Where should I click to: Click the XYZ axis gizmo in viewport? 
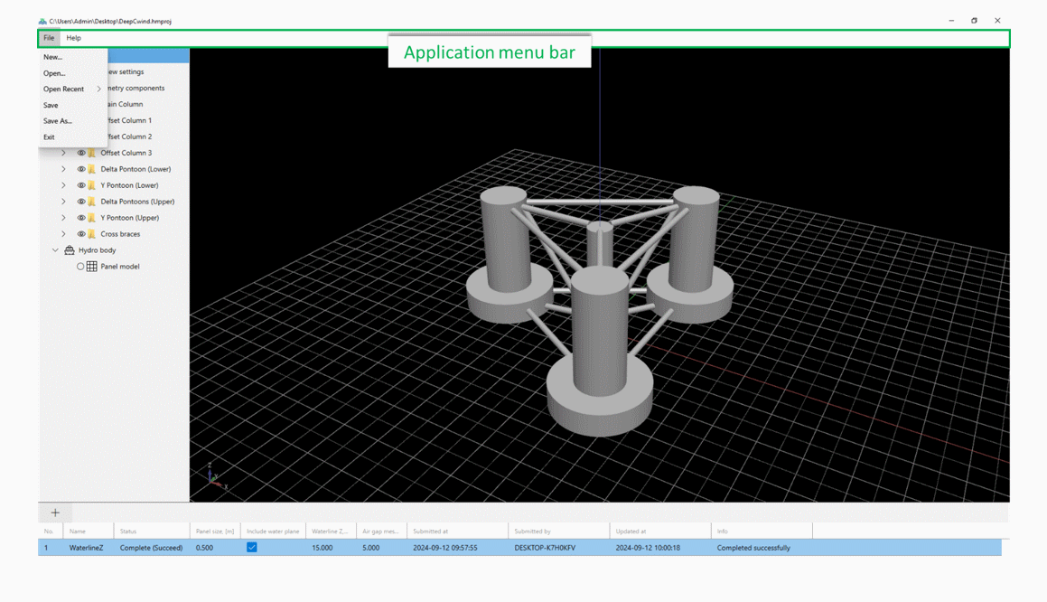(216, 475)
